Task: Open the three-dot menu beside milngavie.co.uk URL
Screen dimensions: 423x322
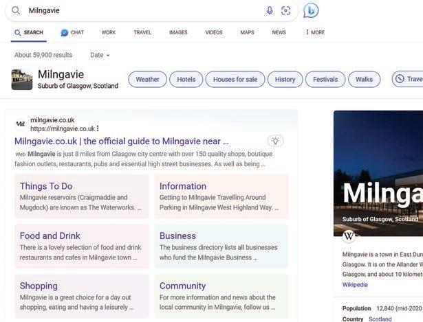Action: (98, 128)
